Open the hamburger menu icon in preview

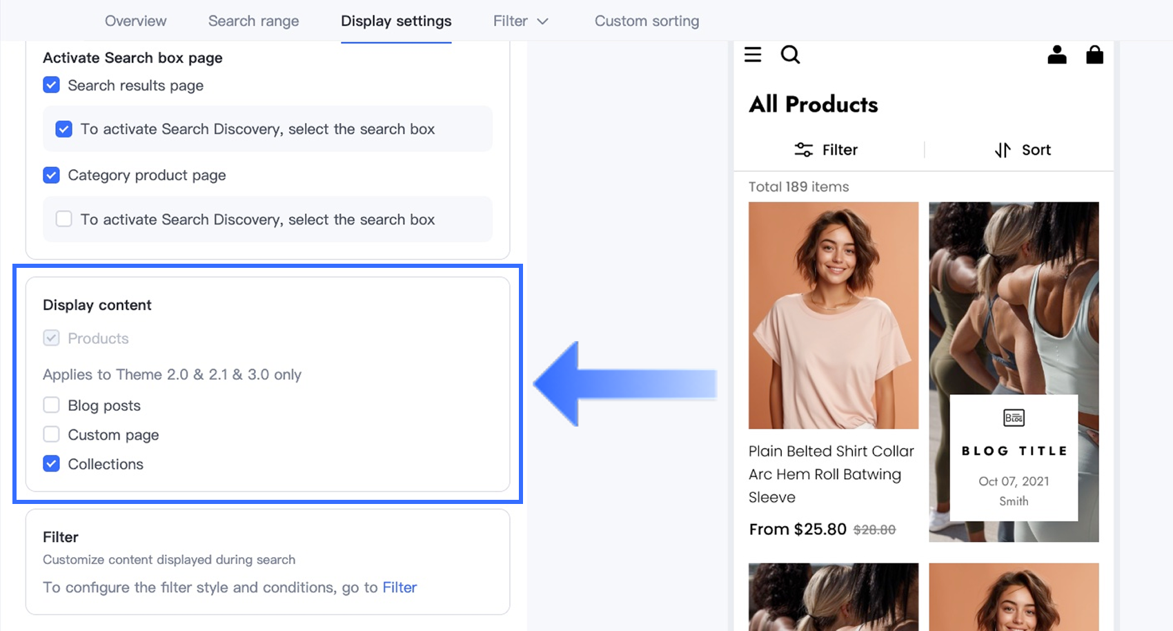[753, 55]
